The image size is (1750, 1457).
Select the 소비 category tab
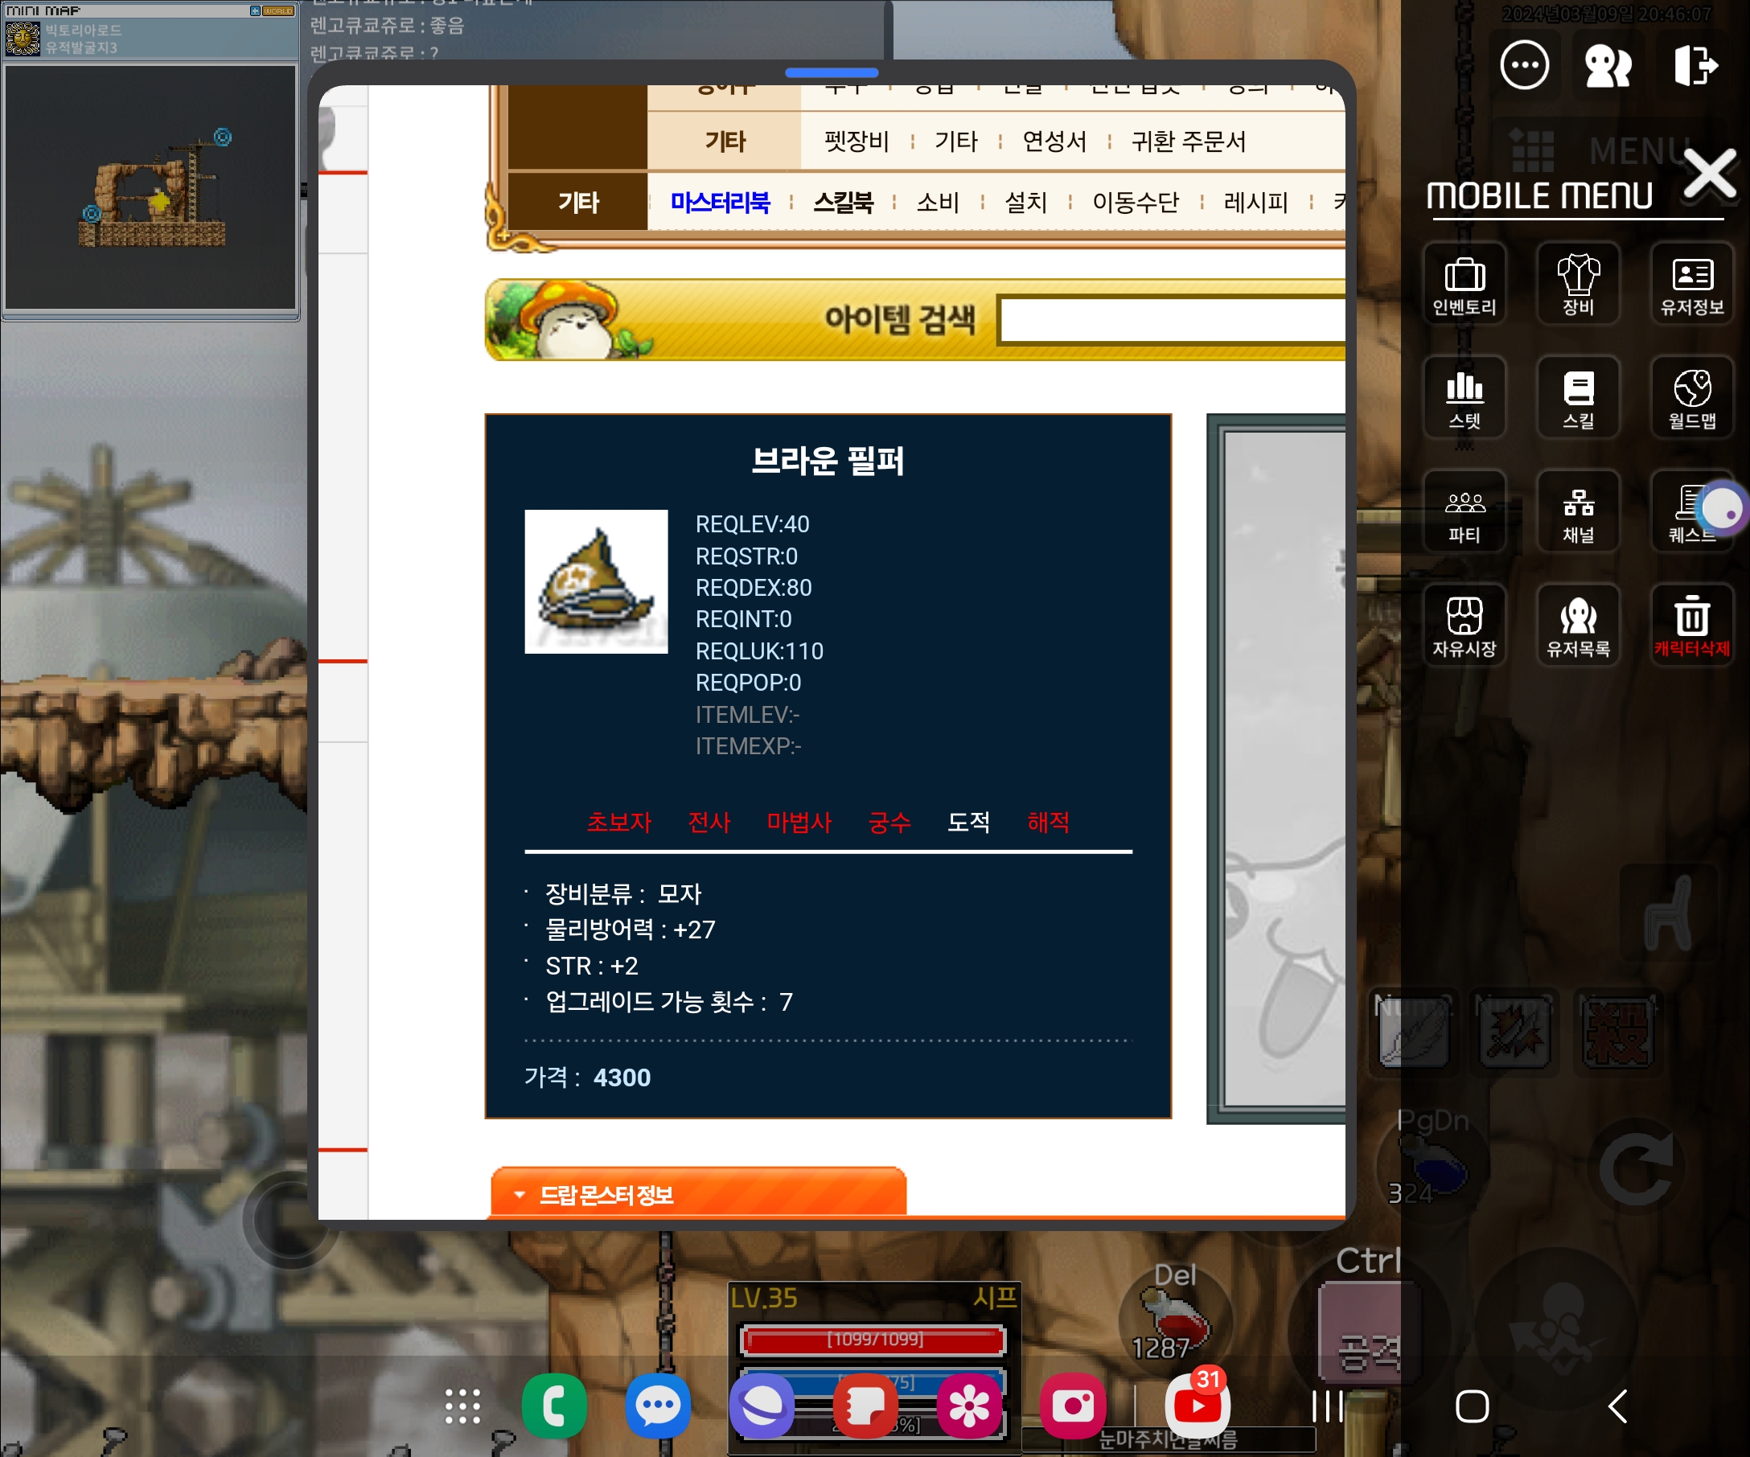tap(938, 203)
